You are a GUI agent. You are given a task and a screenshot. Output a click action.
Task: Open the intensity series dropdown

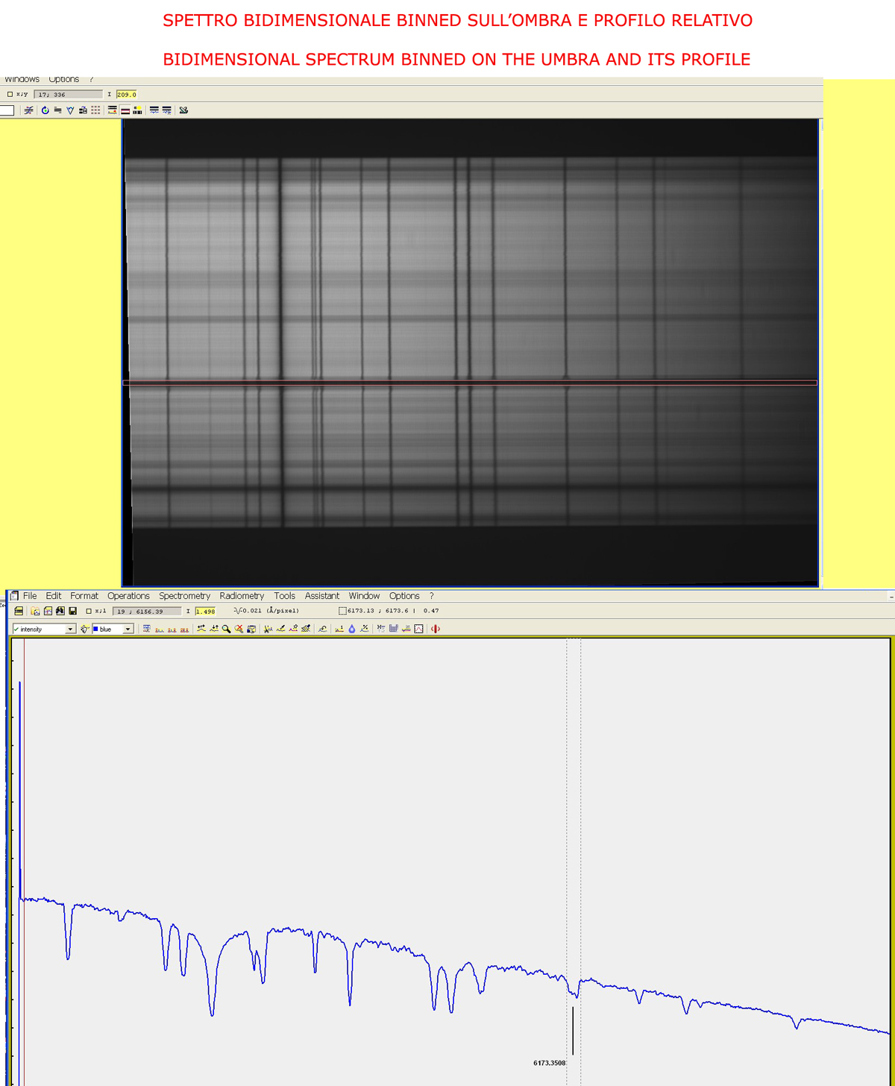pyautogui.click(x=70, y=630)
